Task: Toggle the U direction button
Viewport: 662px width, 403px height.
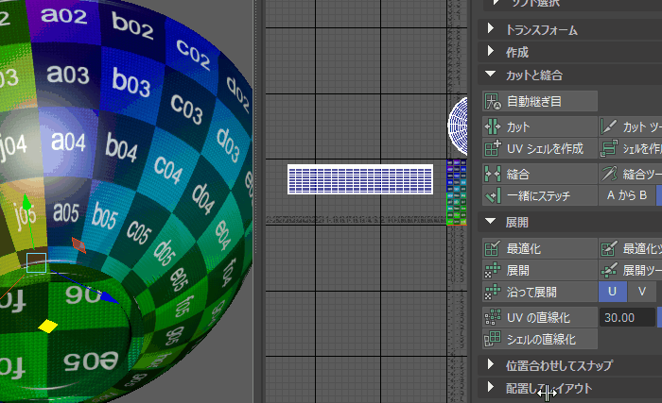Action: [x=612, y=292]
